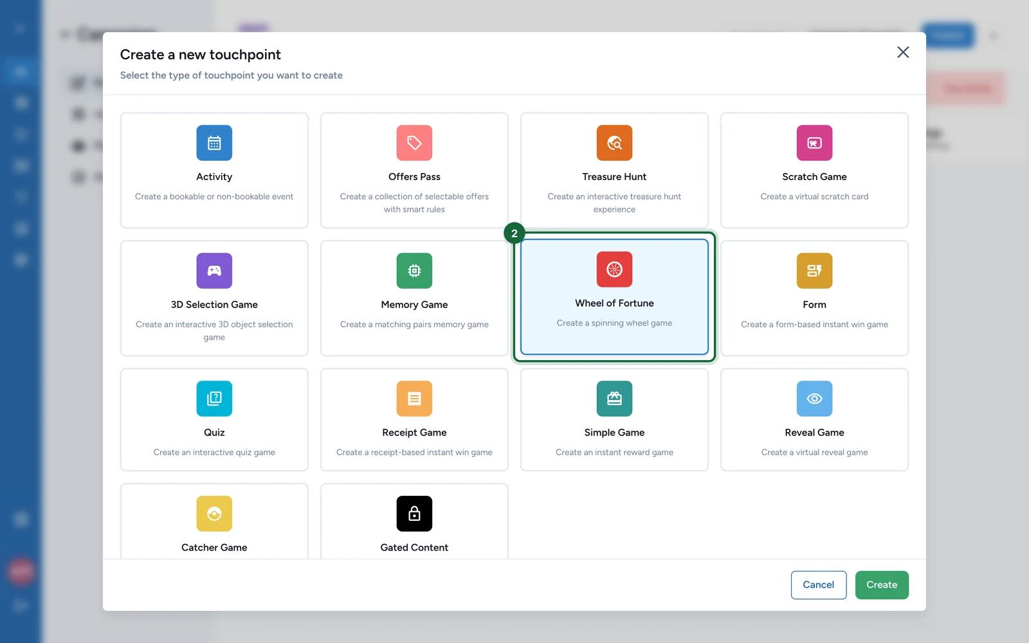Select the Quiz icon
Screen dimensions: 1029x643
[214, 399]
